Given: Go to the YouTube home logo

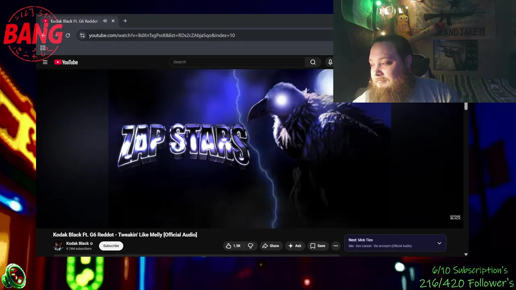Looking at the screenshot, I should pos(66,62).
